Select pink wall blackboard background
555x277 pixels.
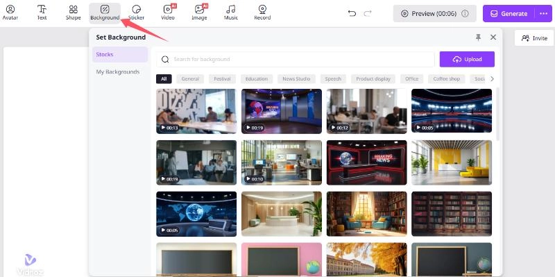(282, 259)
